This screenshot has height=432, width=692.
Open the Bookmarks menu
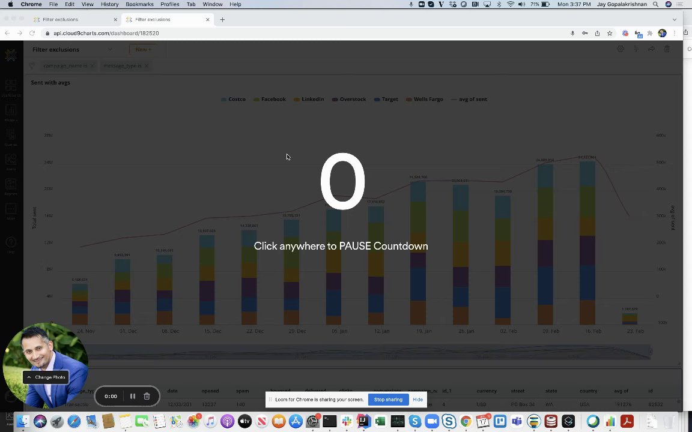click(x=139, y=4)
